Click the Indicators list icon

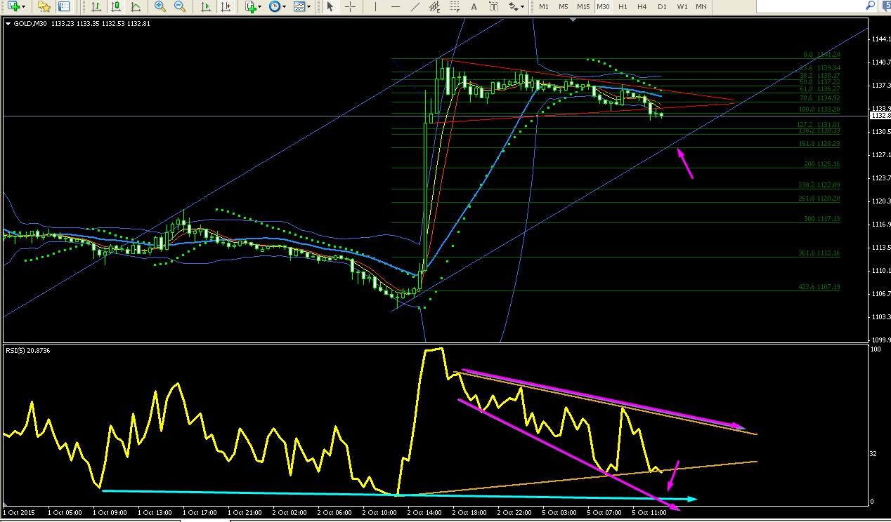(250, 6)
